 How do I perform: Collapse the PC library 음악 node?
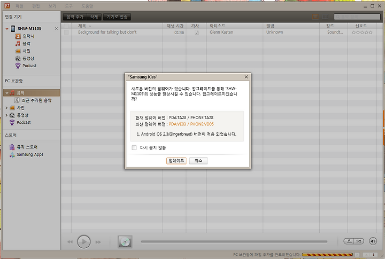point(7,93)
